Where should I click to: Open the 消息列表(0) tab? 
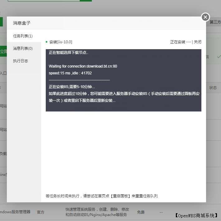(23, 49)
